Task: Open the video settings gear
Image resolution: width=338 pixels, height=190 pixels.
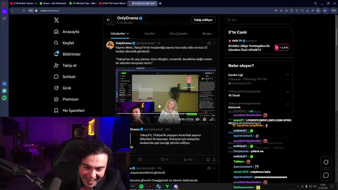Action: click(204, 119)
